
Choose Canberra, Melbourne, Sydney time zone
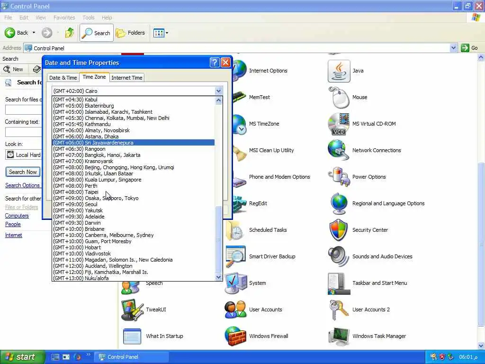point(133,235)
